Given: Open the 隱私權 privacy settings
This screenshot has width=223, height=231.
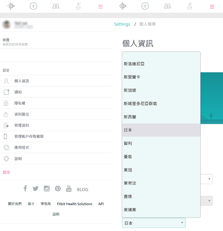Looking at the screenshot, I should [20, 103].
